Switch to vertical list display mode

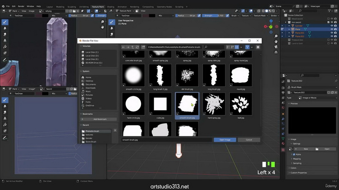point(228,47)
